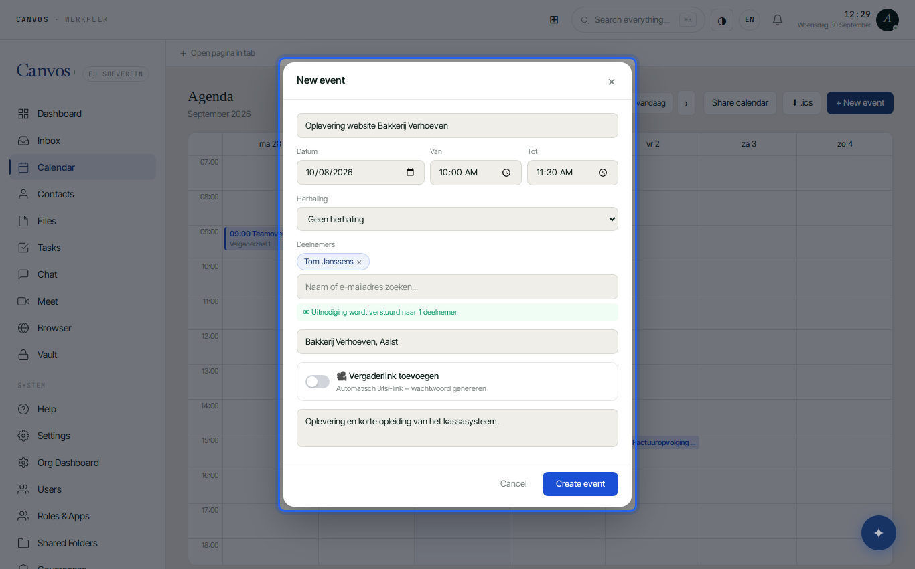
Task: Select the zo 4 day header
Action: click(845, 144)
